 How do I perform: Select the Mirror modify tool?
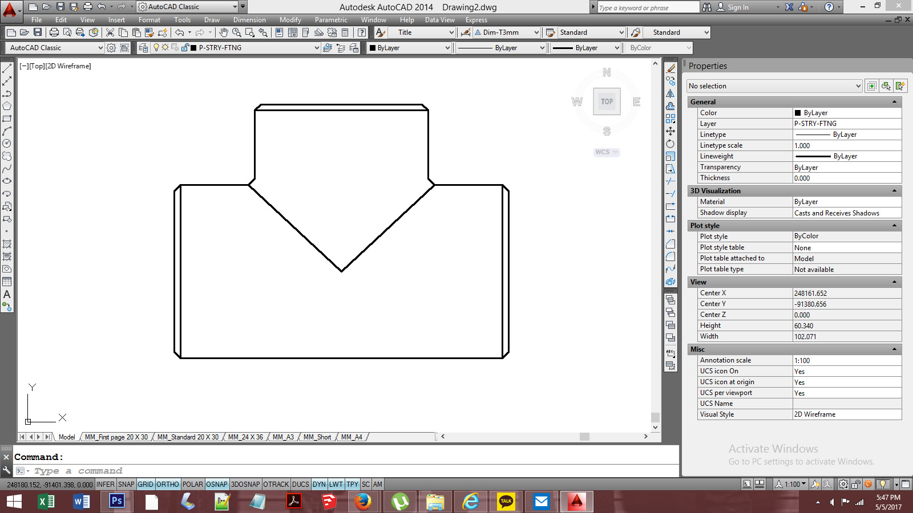point(670,93)
